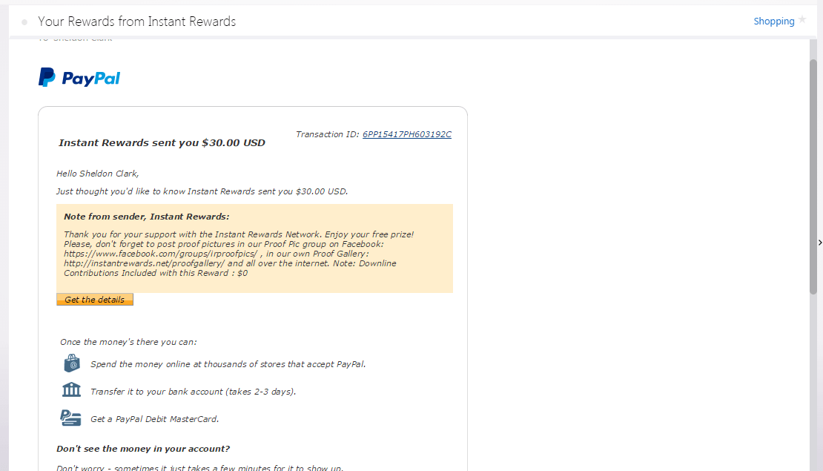This screenshot has width=823, height=471.
Task: Click the PayPal logo
Action: 79,78
